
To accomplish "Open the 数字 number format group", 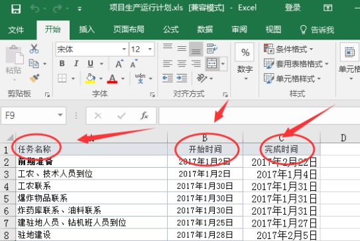I will pos(245,62).
